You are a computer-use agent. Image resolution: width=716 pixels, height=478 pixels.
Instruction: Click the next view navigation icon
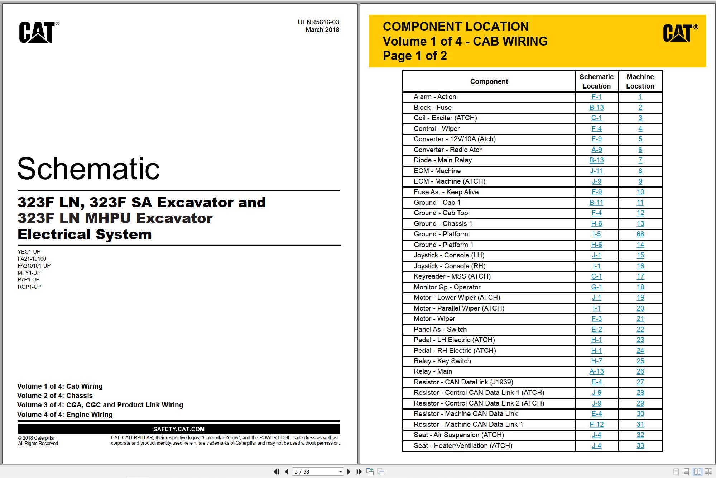pos(381,472)
